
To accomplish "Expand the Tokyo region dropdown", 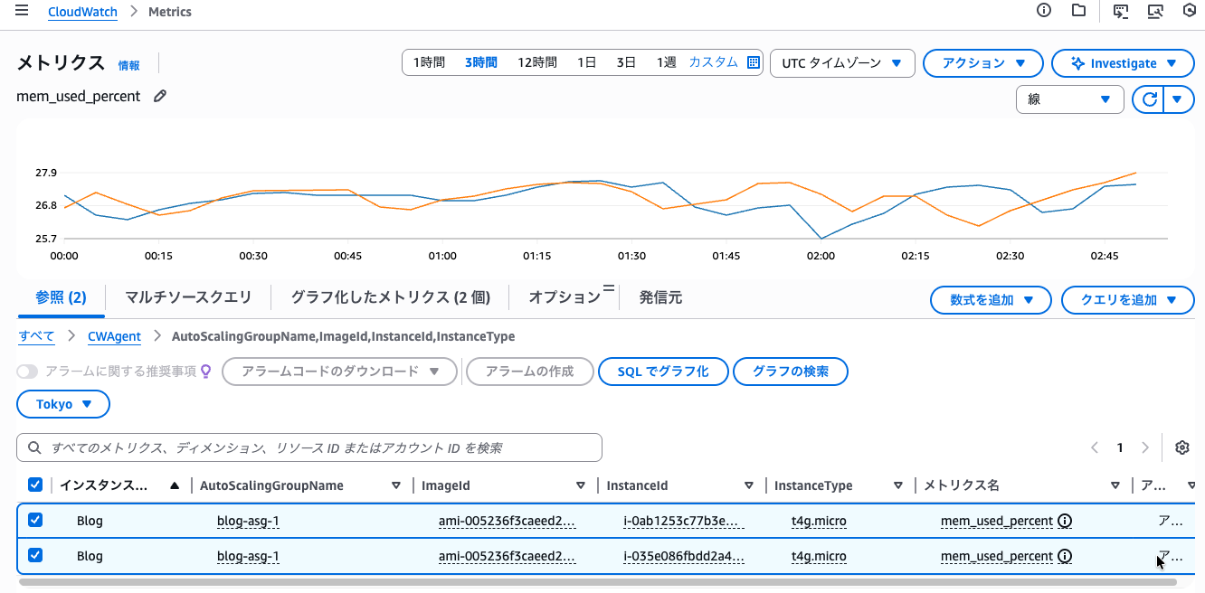I will pos(63,404).
